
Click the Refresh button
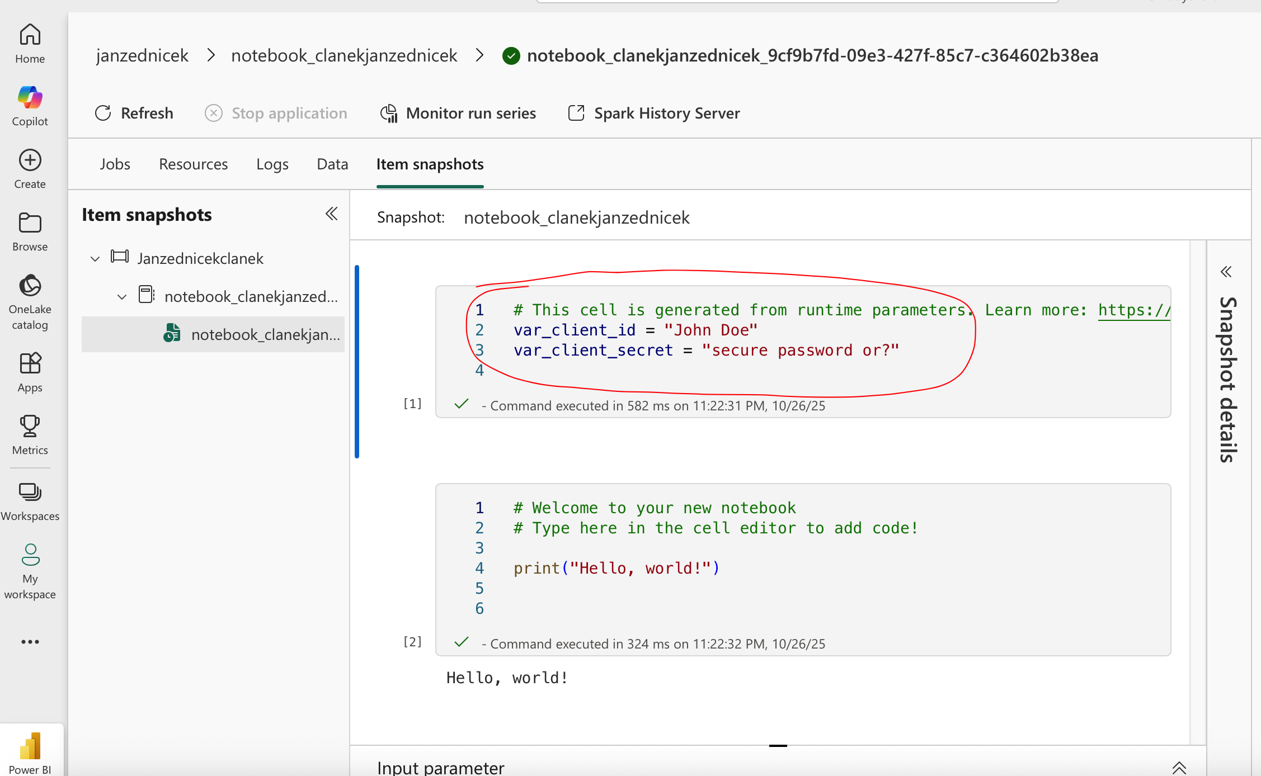[134, 113]
